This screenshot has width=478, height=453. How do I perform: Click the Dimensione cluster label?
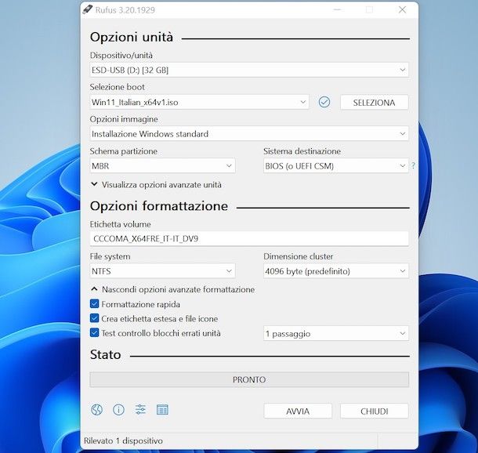299,256
